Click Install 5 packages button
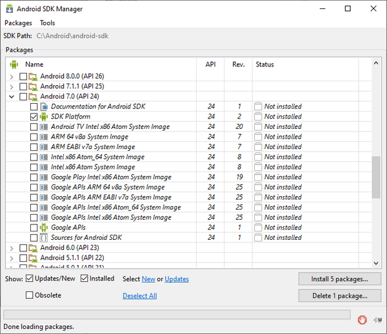The height and width of the screenshot is (334, 387). coord(340,279)
